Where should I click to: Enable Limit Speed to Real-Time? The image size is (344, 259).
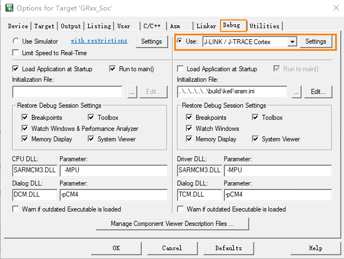[16, 52]
